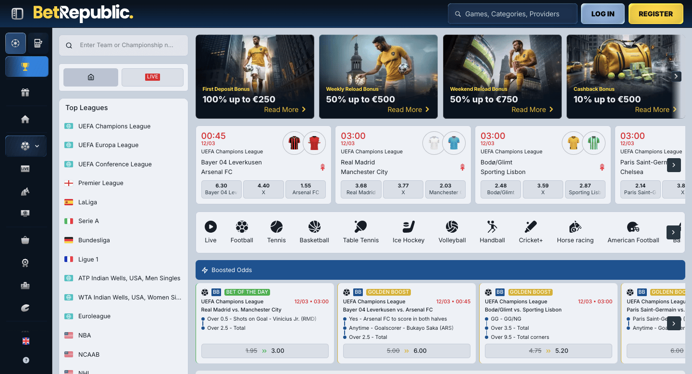Add Leverkusen vs Arsenal boost odds 6.00
Image resolution: width=692 pixels, height=374 pixels.
point(407,351)
